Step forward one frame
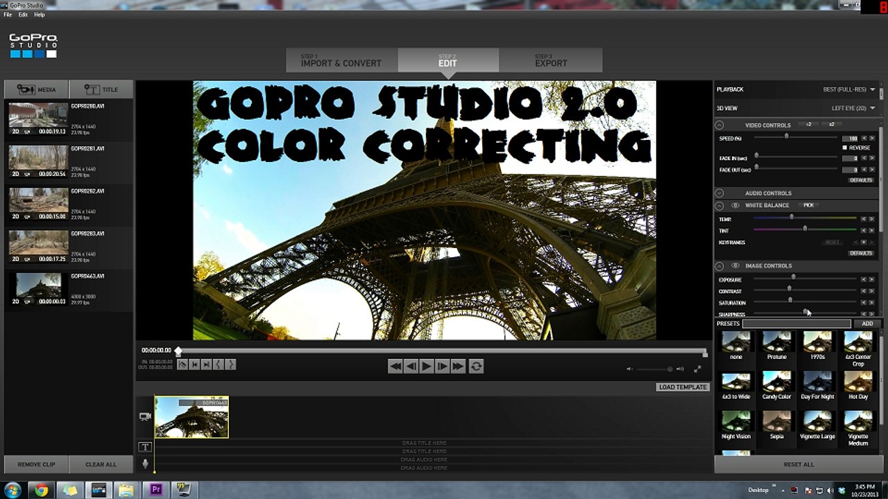This screenshot has height=499, width=888. 442,366
